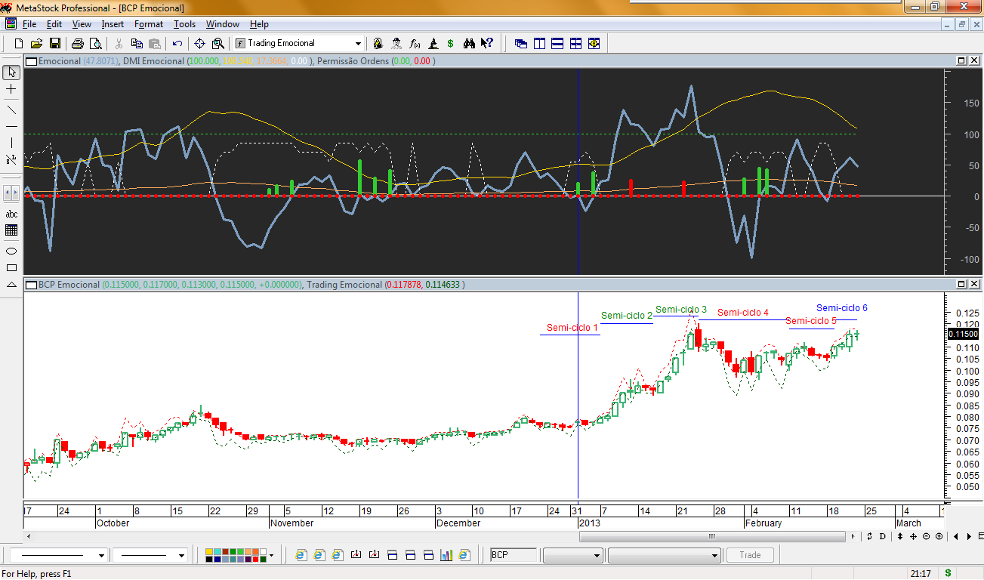This screenshot has height=580, width=984.
Task: Select the ellipse drawing tool
Action: 11,251
